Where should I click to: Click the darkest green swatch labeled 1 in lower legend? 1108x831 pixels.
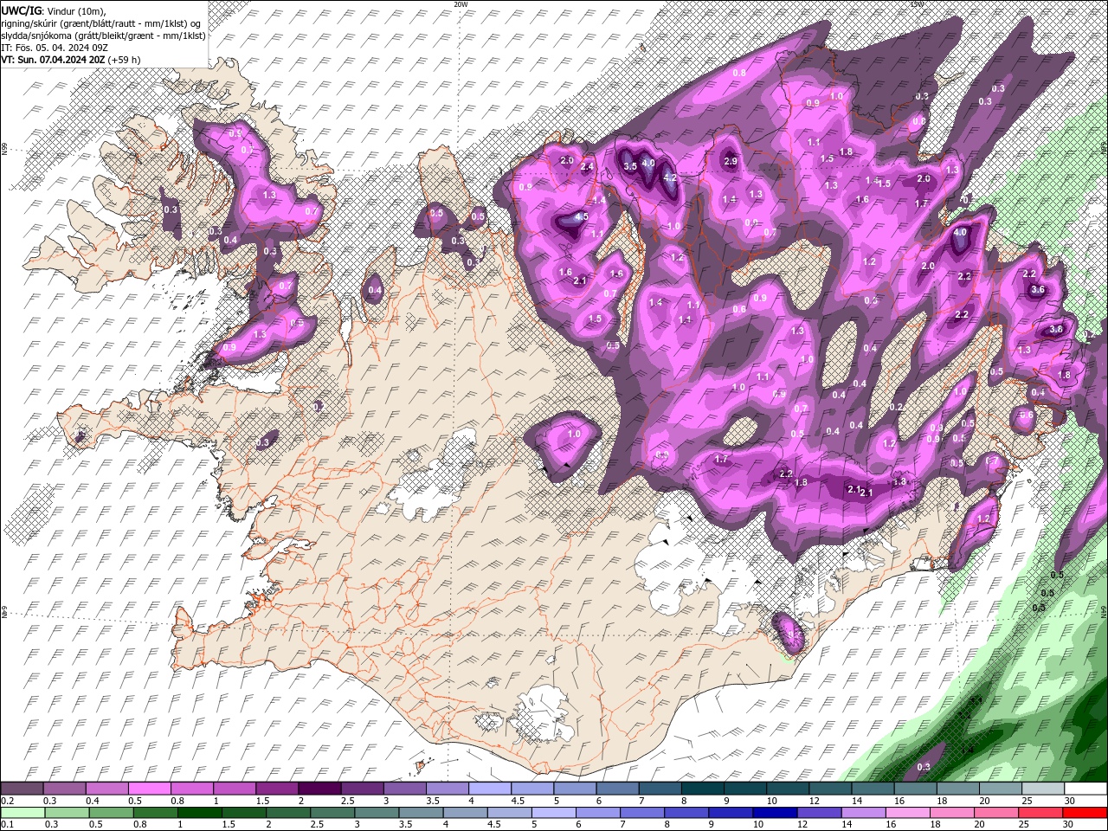click(200, 813)
